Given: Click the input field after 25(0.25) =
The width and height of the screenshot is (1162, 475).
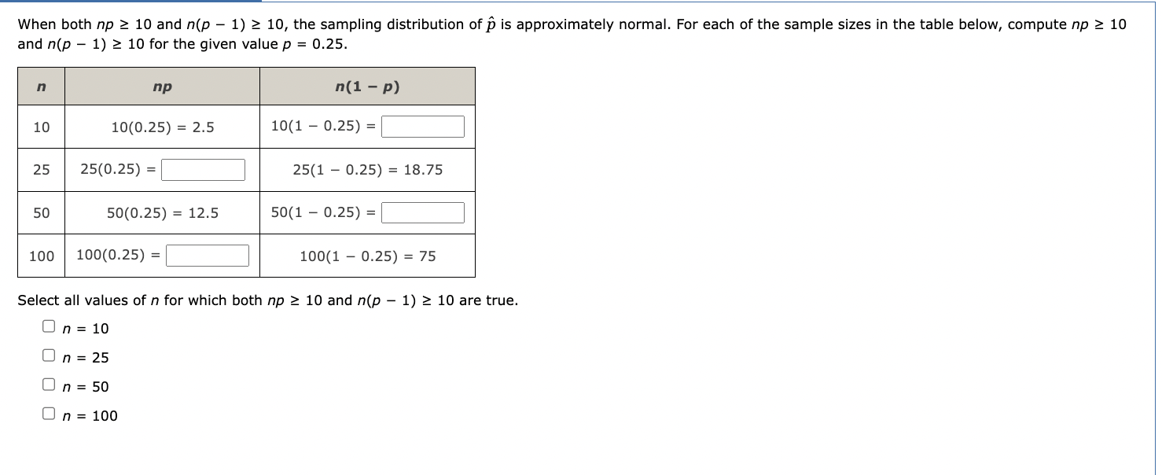Looking at the screenshot, I should (202, 169).
